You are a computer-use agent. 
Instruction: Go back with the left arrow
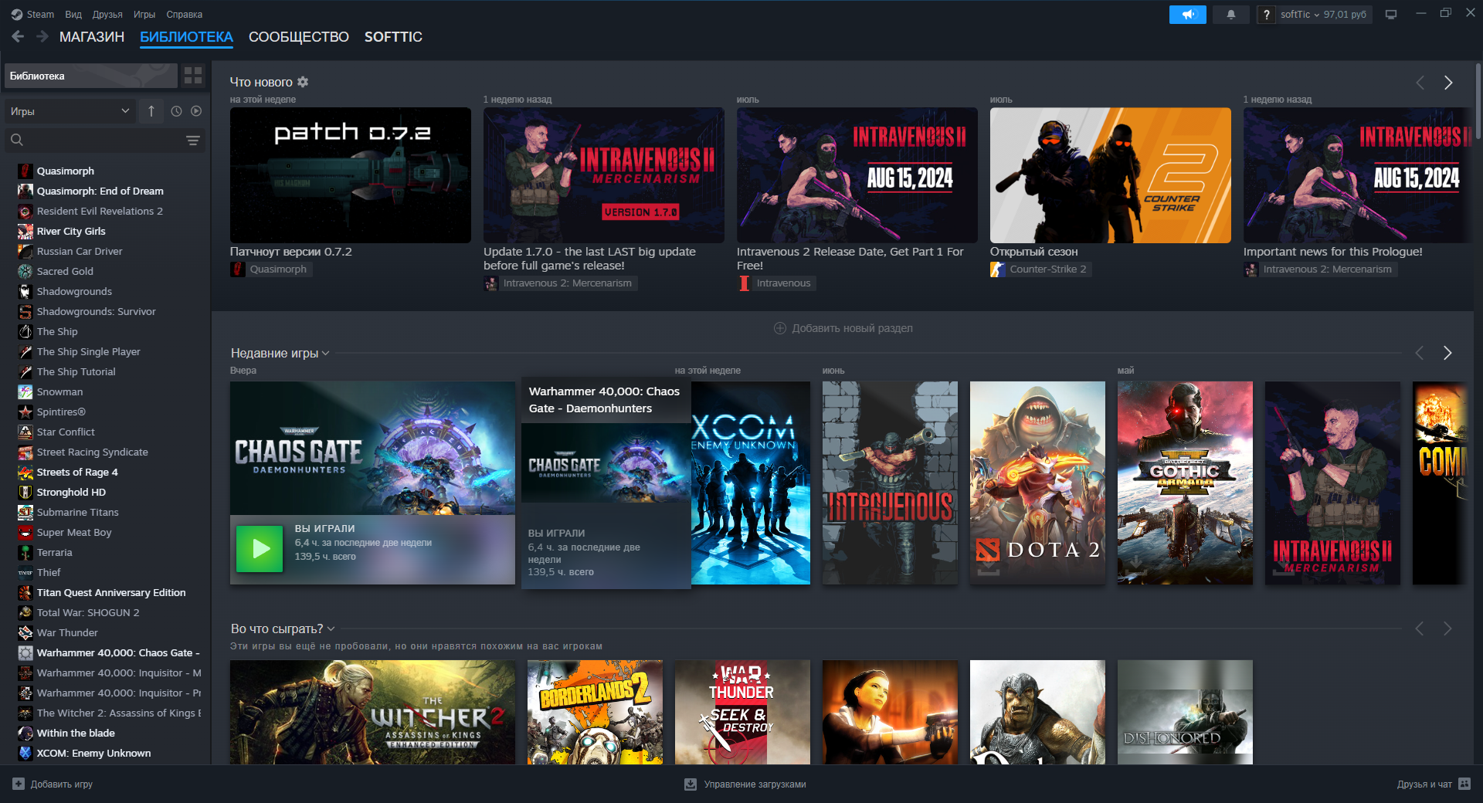pos(19,36)
